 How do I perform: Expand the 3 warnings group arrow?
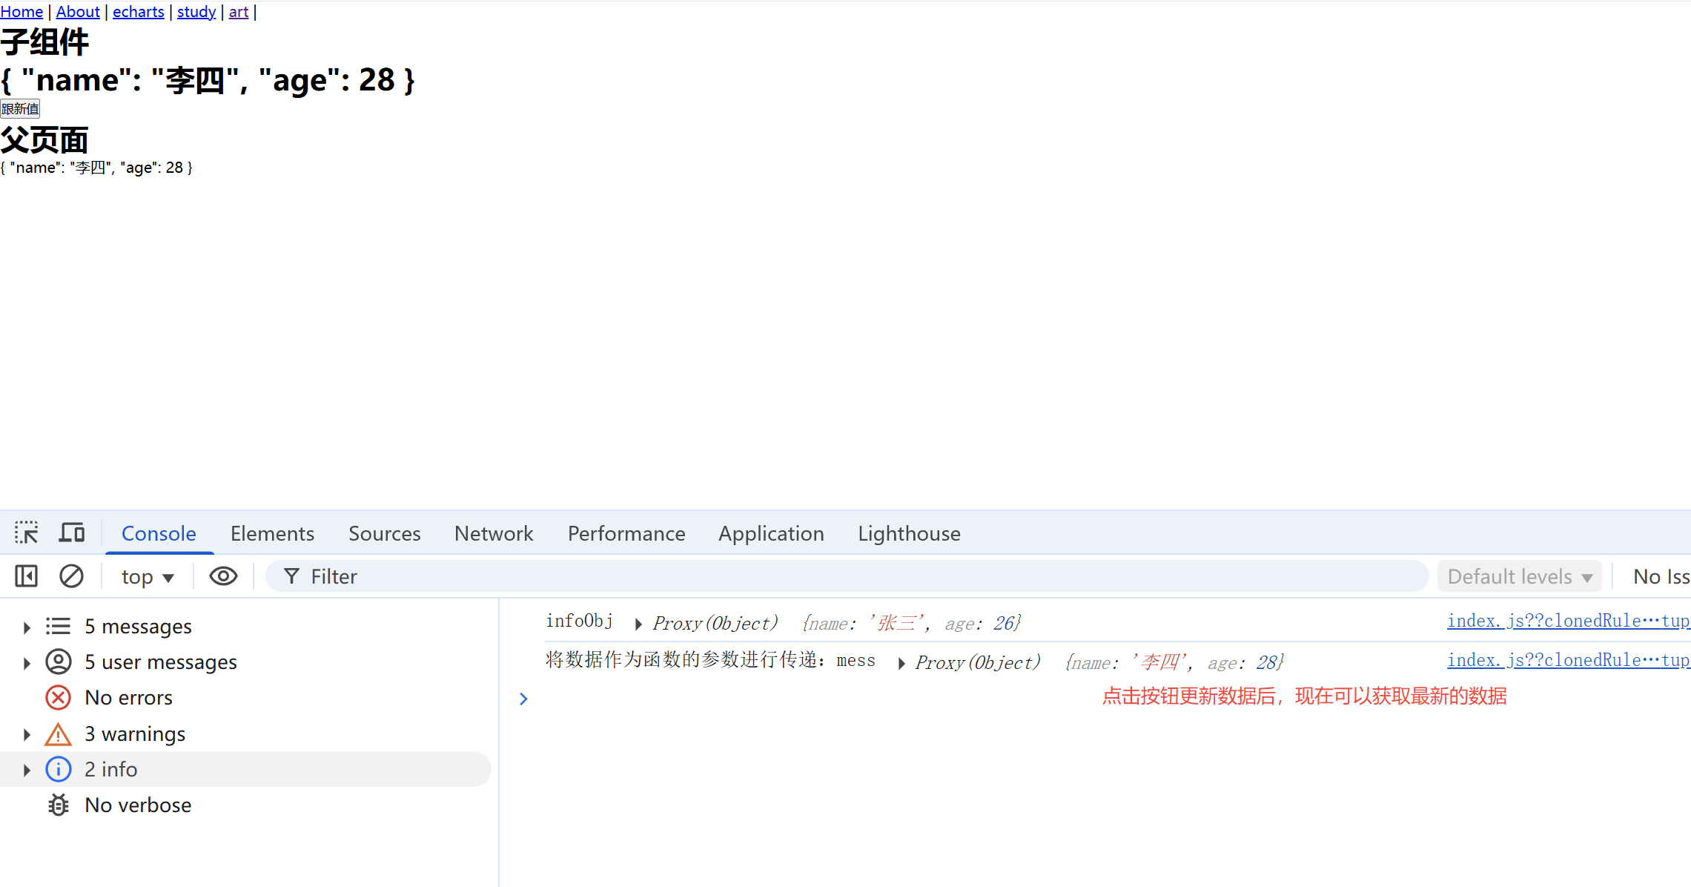(27, 735)
